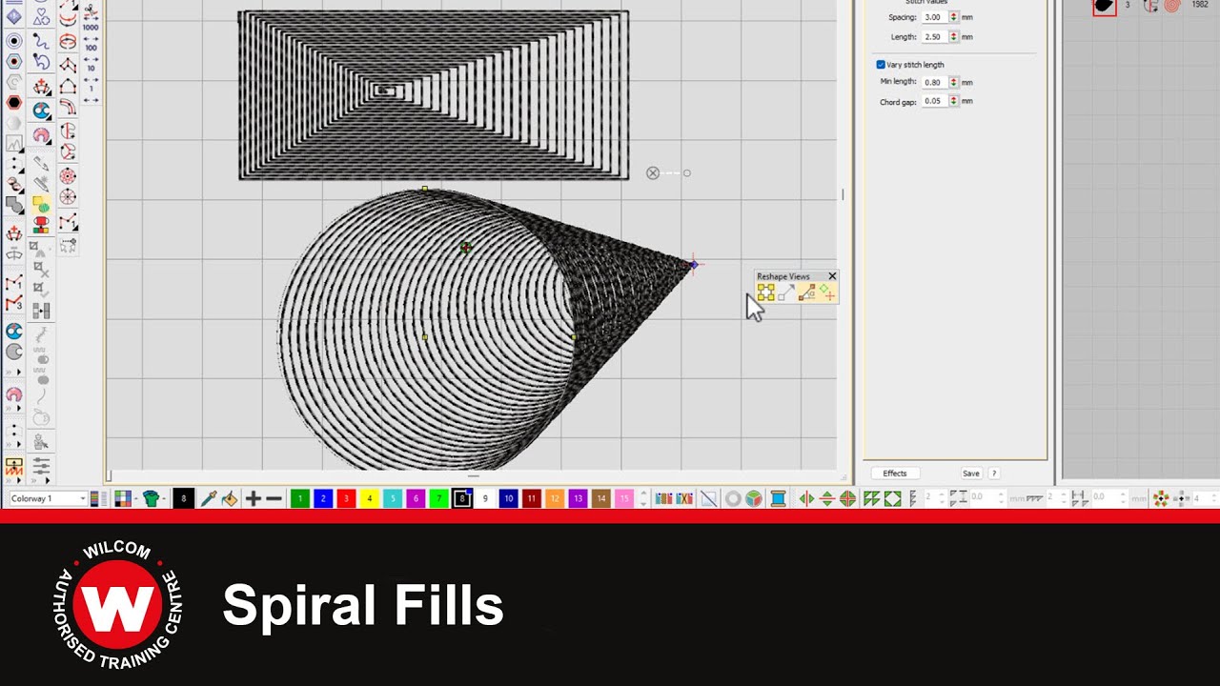Image resolution: width=1220 pixels, height=686 pixels.
Task: Add a color with the plus icon
Action: [254, 498]
